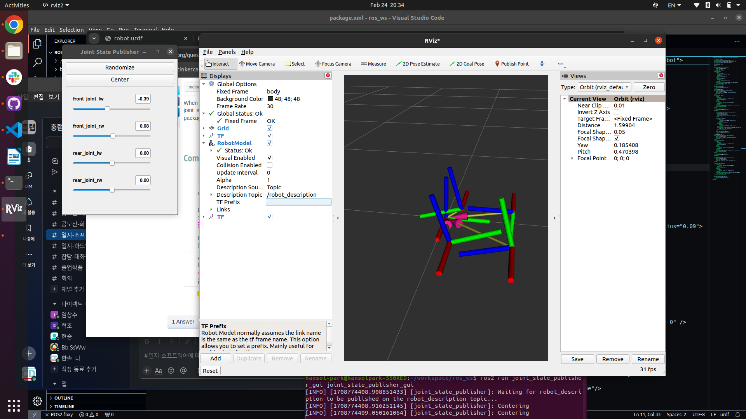Choose the 2D Pose Estimate tool

pyautogui.click(x=418, y=64)
